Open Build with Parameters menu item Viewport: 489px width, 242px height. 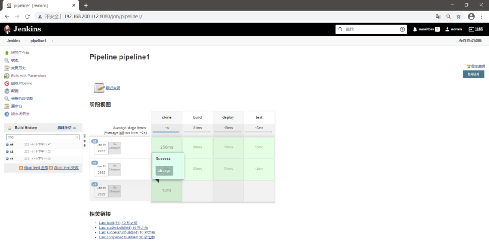[29, 76]
